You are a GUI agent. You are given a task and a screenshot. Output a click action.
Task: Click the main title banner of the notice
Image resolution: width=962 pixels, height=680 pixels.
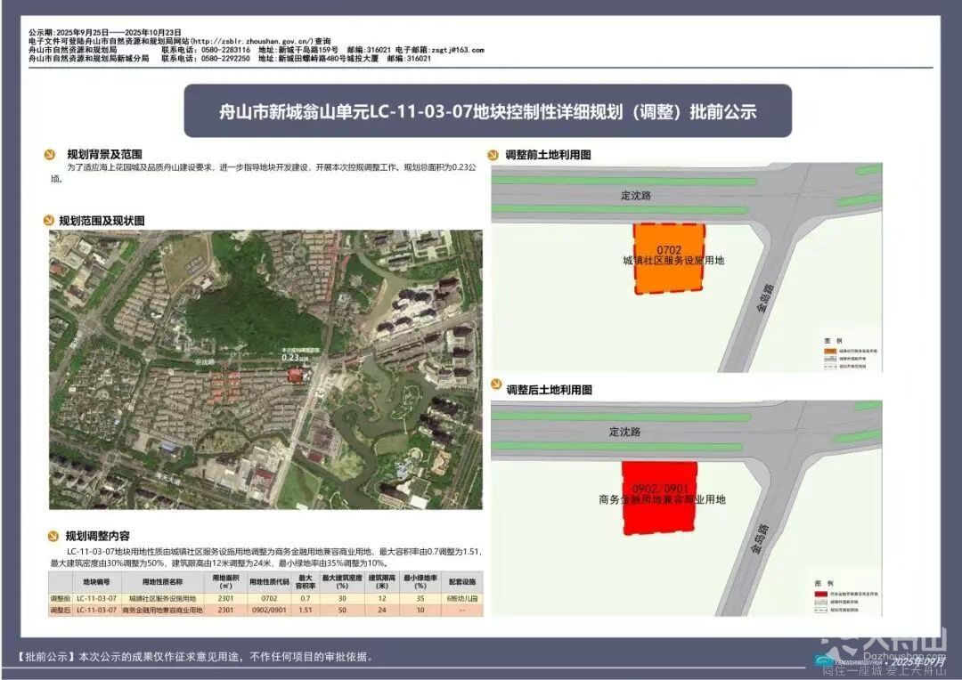click(487, 111)
